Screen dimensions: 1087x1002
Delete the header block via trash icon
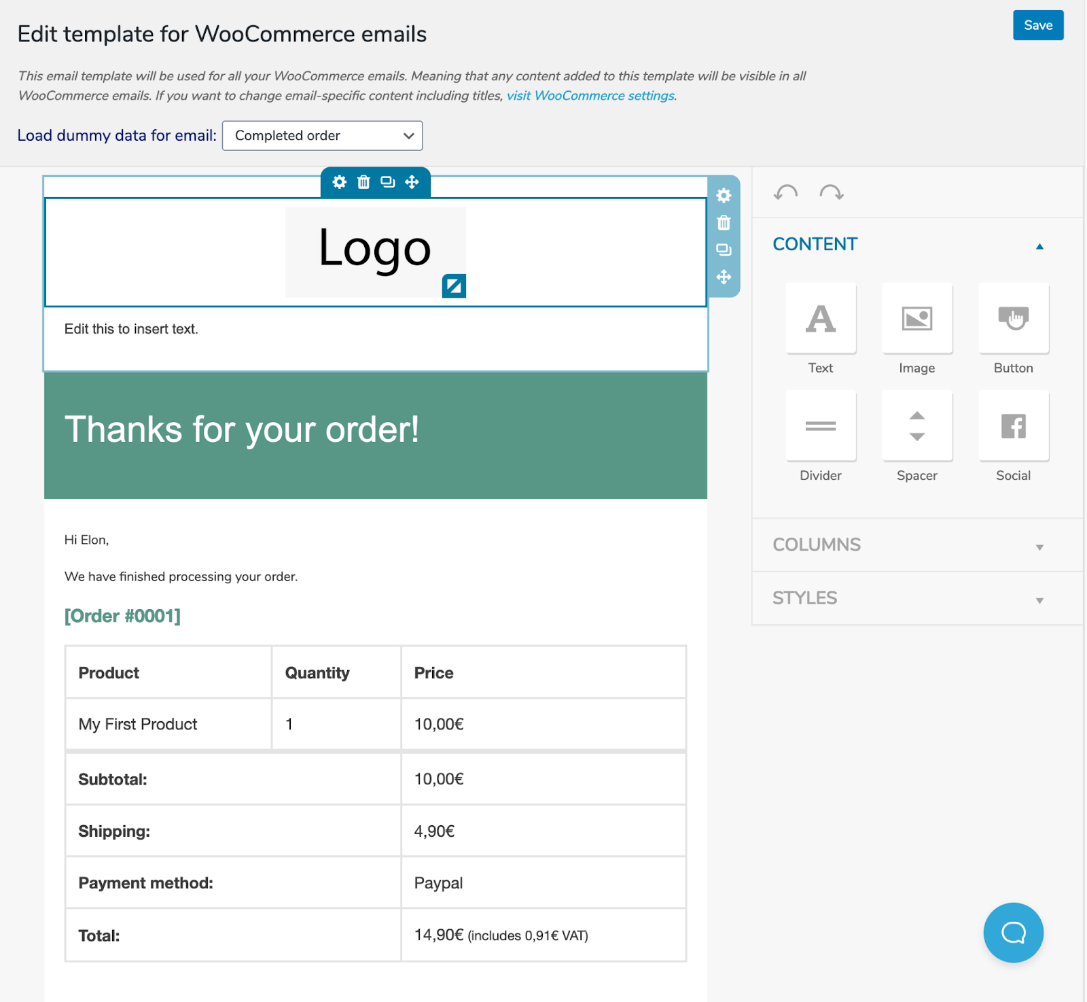coord(363,182)
